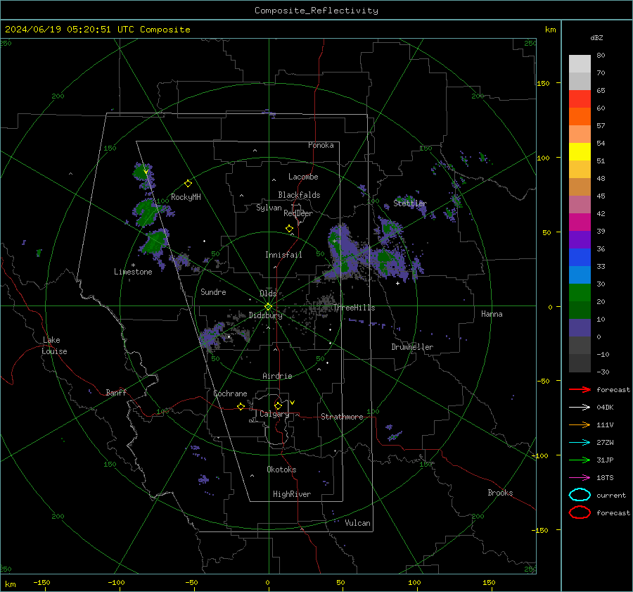The width and height of the screenshot is (633, 592).
Task: Click the orange 111V arrow legend icon
Action: pos(580,424)
